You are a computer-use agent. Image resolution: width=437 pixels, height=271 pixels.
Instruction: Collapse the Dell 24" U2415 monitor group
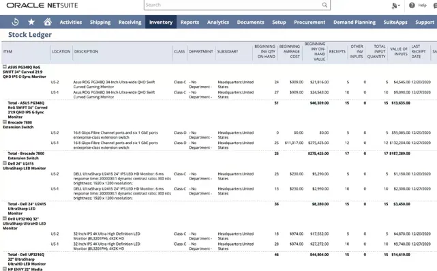click(x=5, y=163)
